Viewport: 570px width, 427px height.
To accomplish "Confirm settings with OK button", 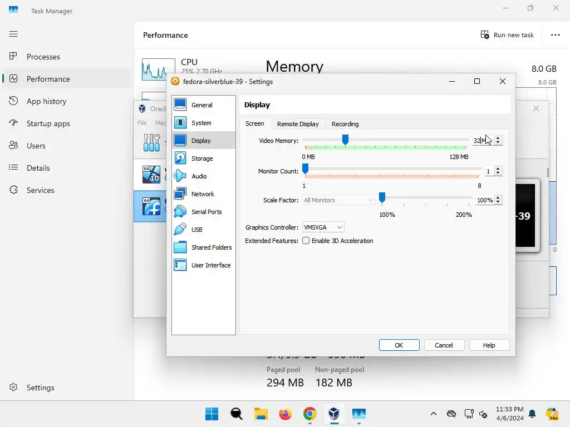I will point(399,345).
